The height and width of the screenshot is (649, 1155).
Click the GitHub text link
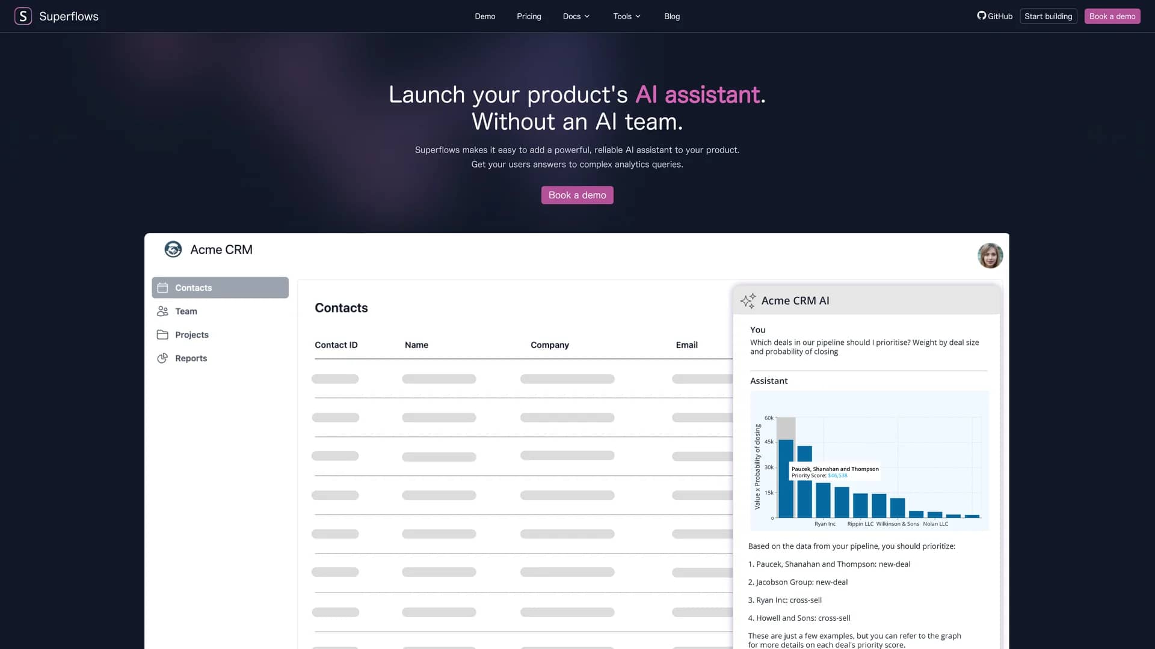pyautogui.click(x=1000, y=16)
